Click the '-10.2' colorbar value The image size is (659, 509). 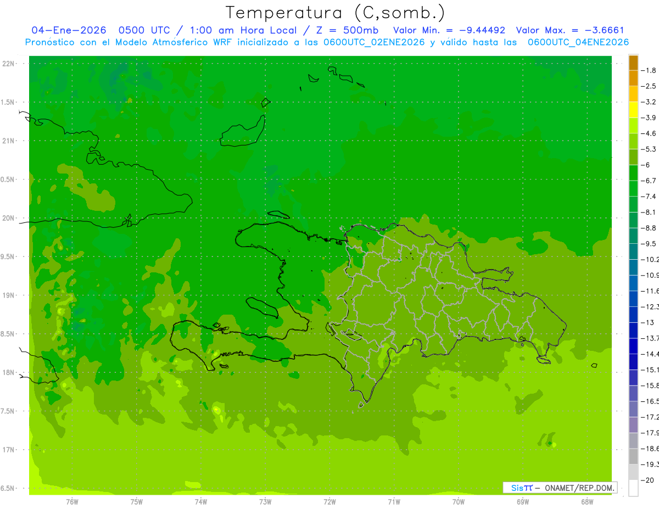[x=650, y=259]
